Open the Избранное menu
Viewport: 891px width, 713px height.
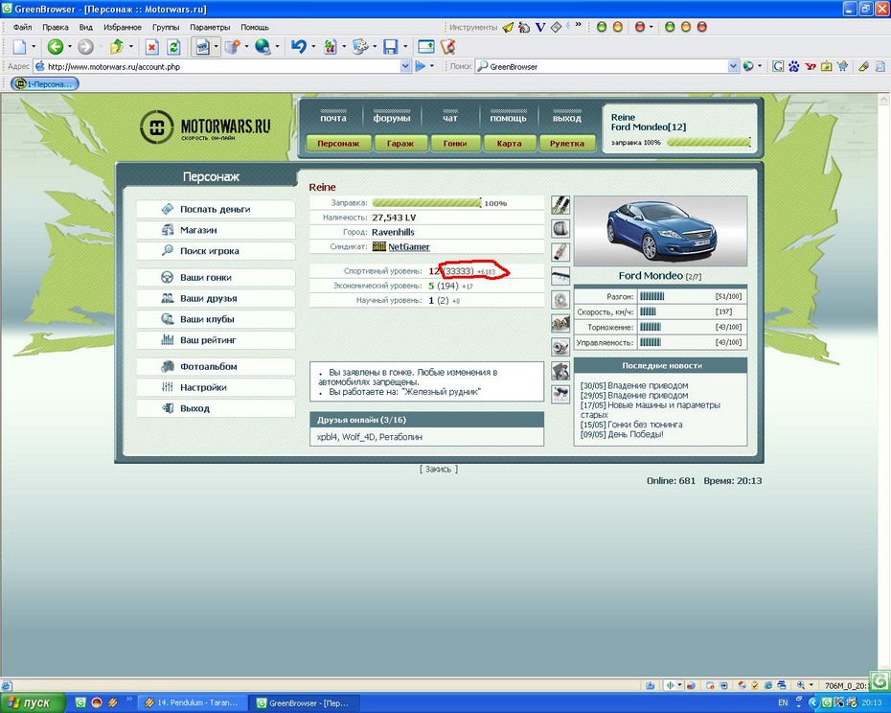123,27
